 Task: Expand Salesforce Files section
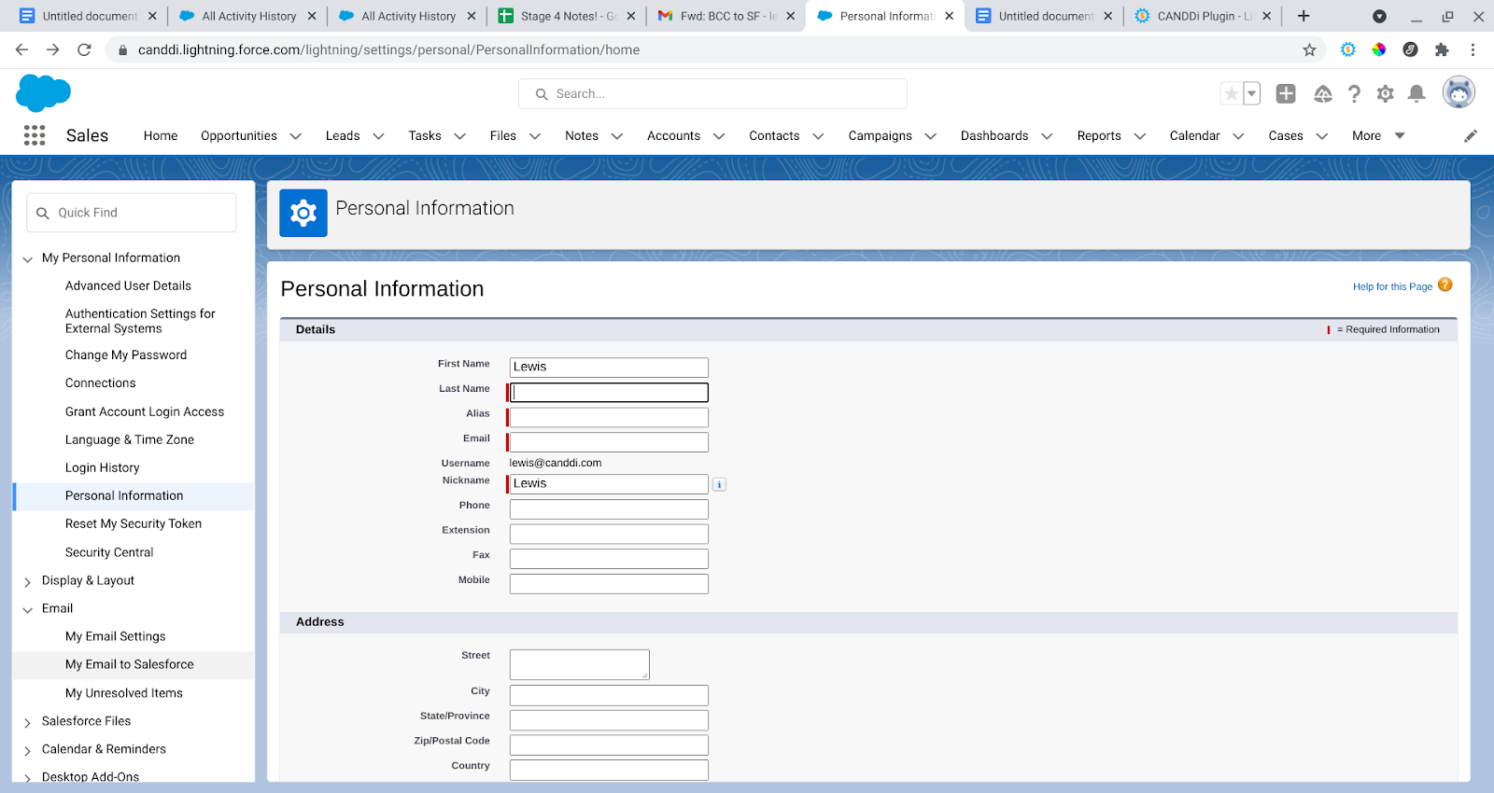(x=27, y=723)
